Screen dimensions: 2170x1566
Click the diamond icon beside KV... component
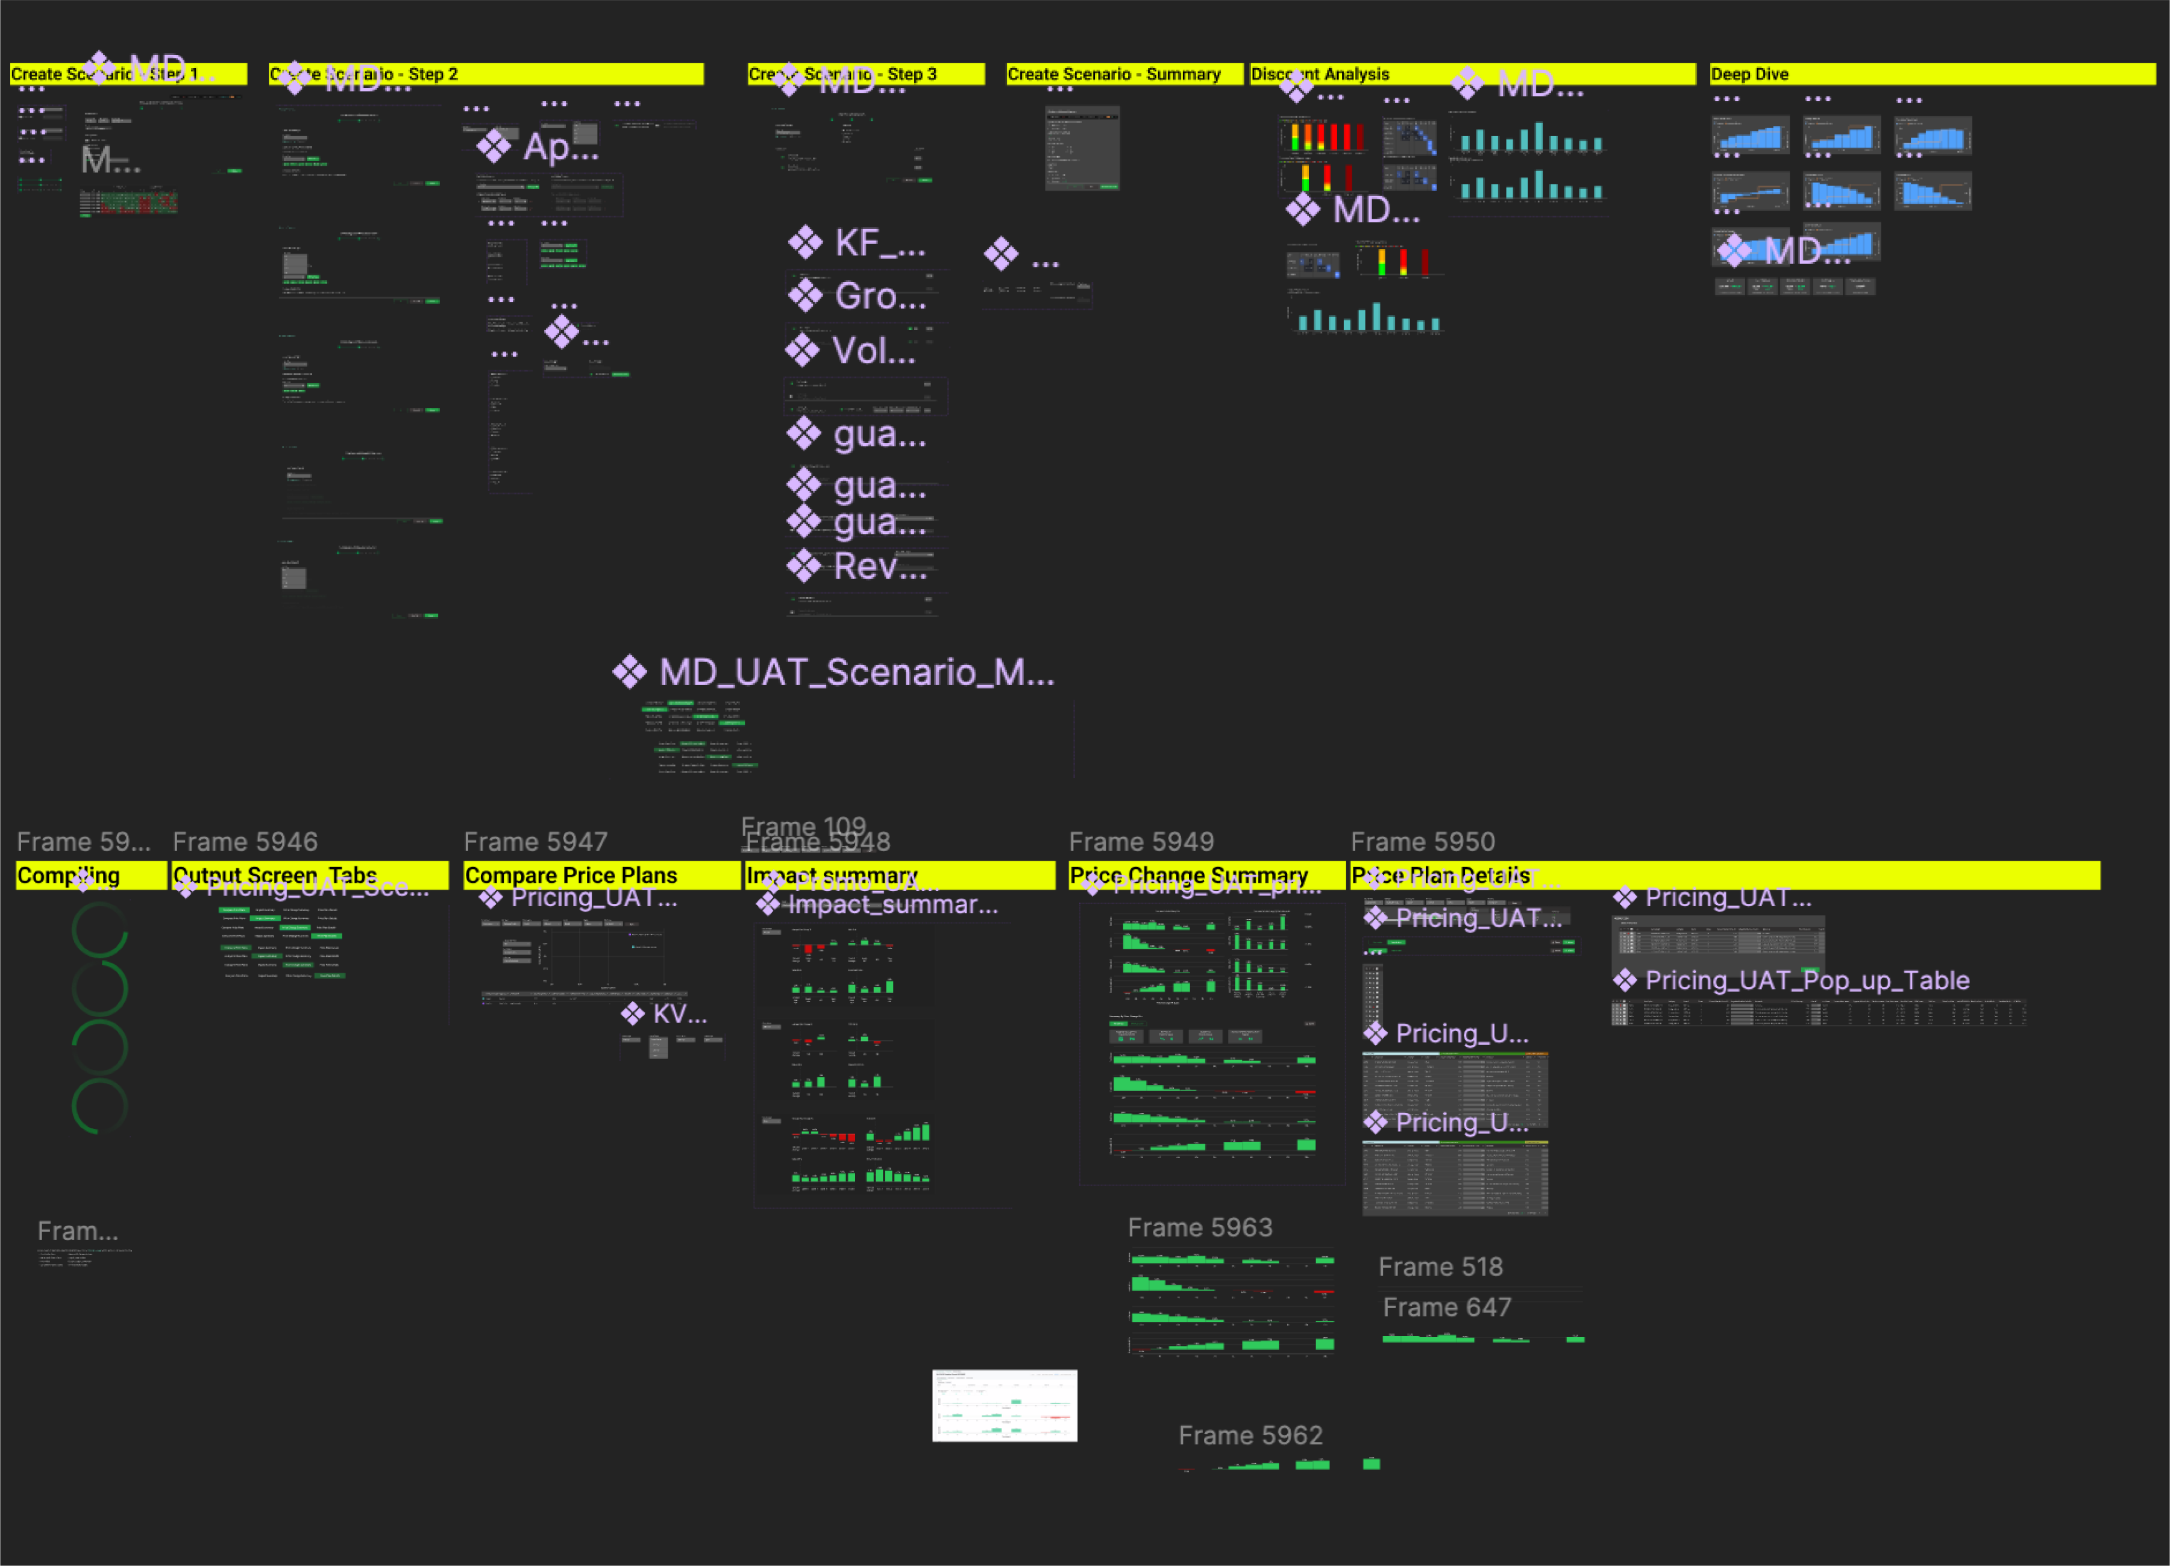(x=632, y=1014)
